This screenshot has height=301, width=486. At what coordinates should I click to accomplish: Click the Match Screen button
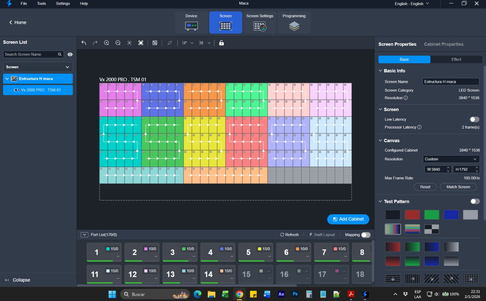pyautogui.click(x=458, y=187)
